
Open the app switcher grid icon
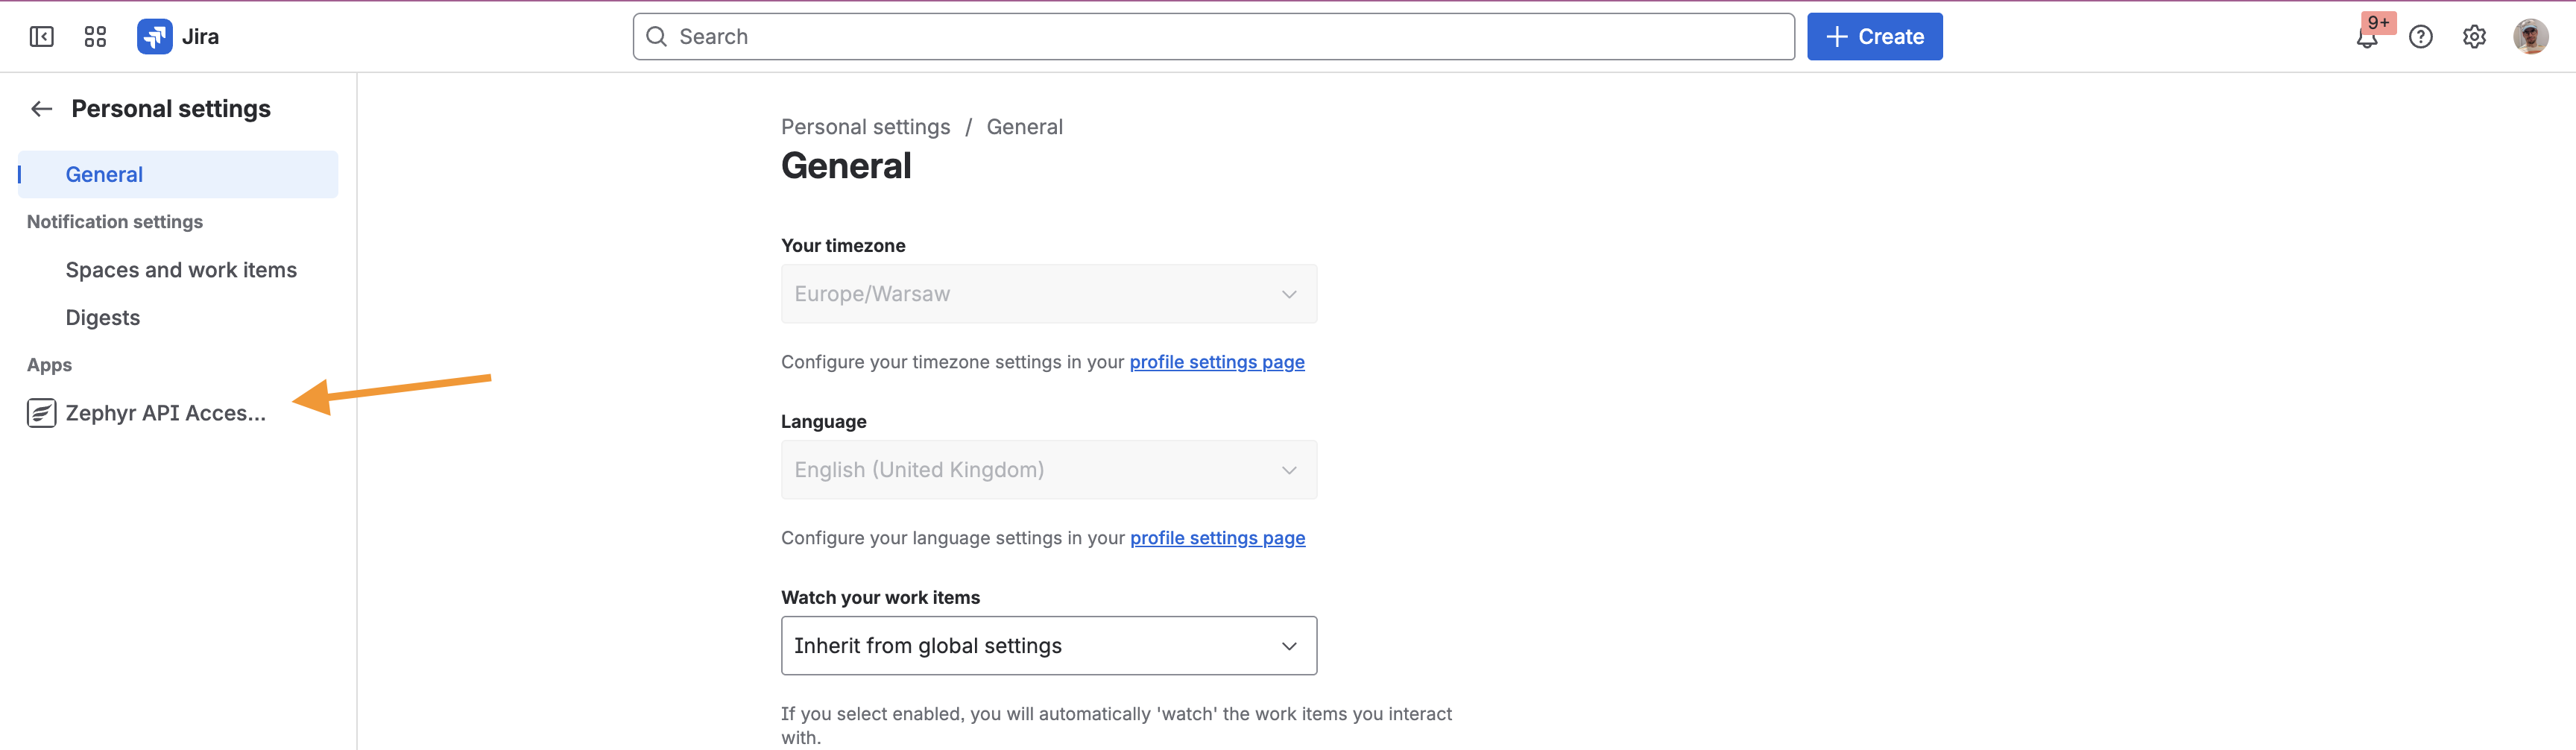(95, 37)
